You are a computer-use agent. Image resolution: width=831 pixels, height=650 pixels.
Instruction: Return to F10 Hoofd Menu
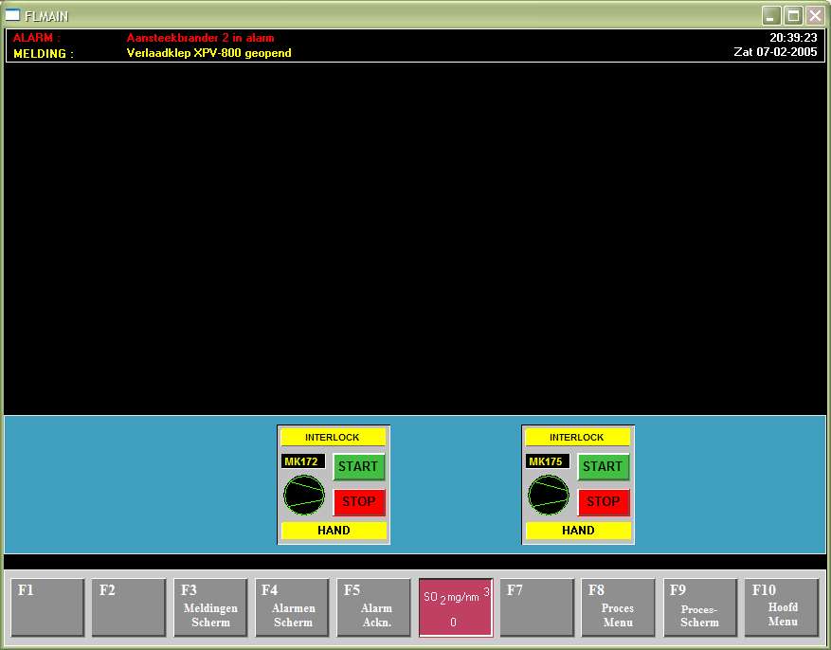(781, 607)
